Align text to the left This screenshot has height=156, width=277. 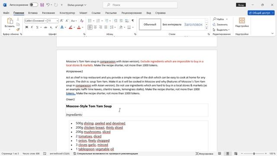90,27
